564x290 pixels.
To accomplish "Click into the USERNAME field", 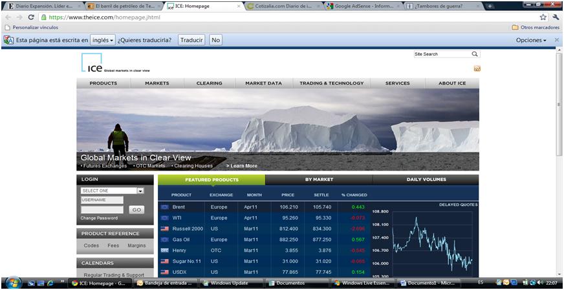I will tap(102, 200).
